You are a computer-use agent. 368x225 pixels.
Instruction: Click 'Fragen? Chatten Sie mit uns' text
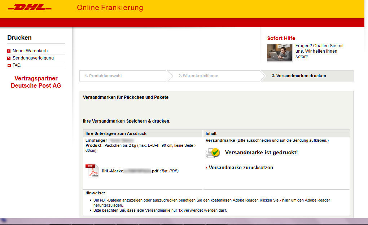tap(319, 51)
